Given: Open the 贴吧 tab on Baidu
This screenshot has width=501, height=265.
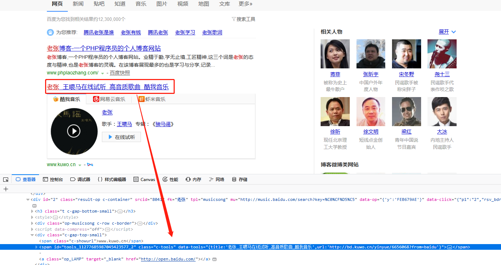Looking at the screenshot, I should 99,4.
